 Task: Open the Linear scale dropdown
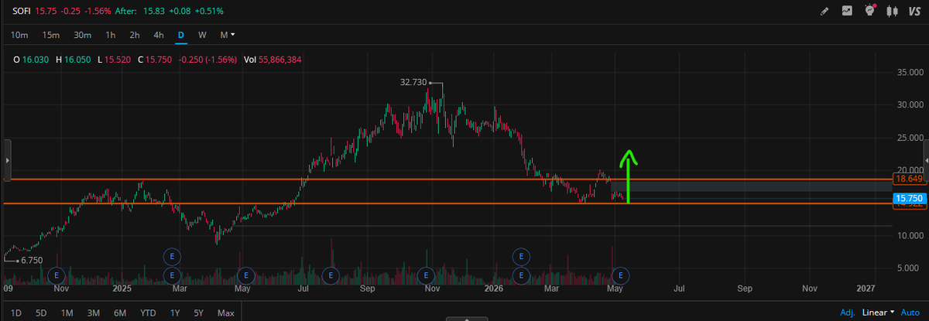[x=879, y=312]
